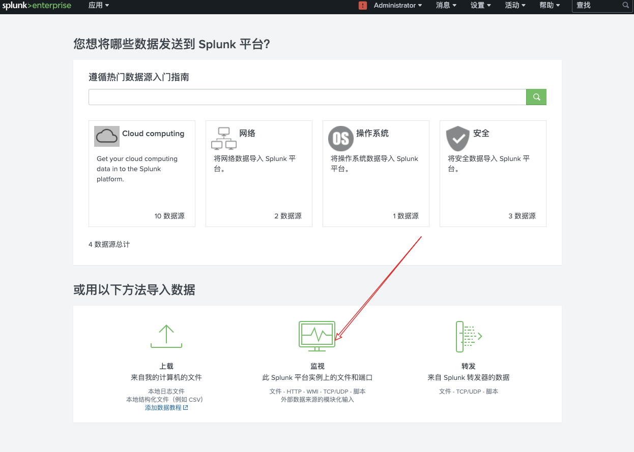The width and height of the screenshot is (634, 452).
Task: Click the magnifier icon in 查找 box
Action: pos(625,6)
